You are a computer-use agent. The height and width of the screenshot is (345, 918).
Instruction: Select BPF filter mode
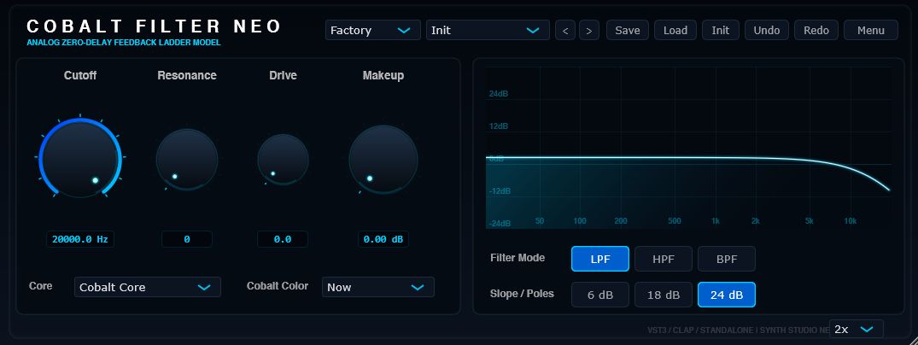point(727,259)
